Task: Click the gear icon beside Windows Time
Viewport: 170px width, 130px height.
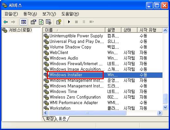Action: pyautogui.click(x=46, y=92)
